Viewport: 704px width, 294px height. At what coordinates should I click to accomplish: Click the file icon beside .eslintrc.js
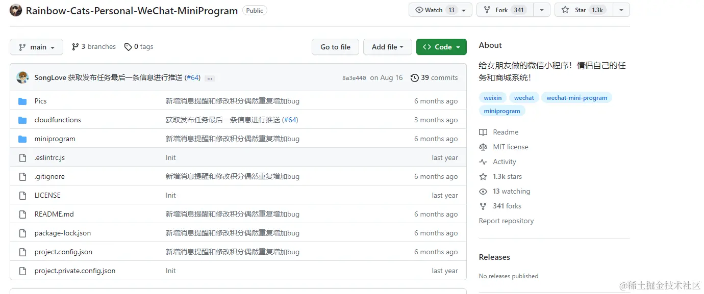pos(22,158)
